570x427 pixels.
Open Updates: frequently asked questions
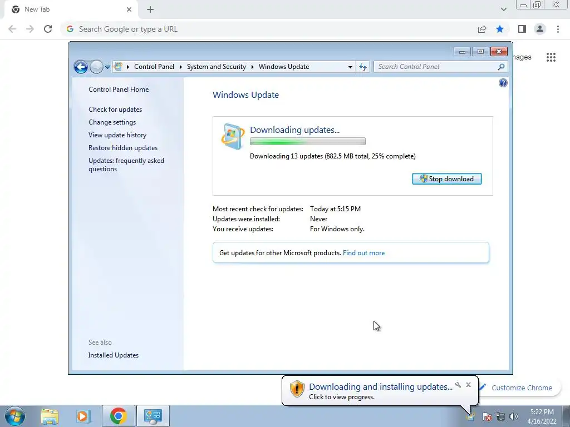(x=126, y=165)
